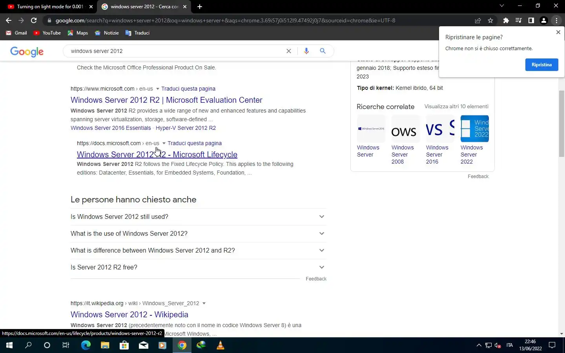The image size is (565, 353).
Task: Open the notification center icon
Action: coord(552,345)
